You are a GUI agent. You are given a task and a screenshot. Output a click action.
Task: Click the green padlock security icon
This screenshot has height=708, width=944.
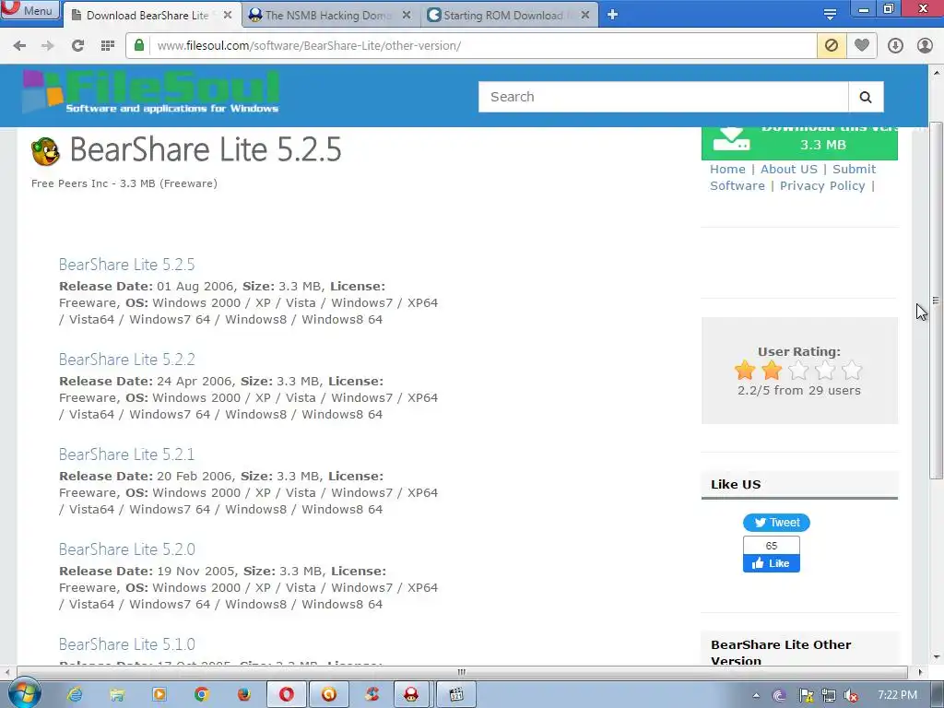(139, 46)
